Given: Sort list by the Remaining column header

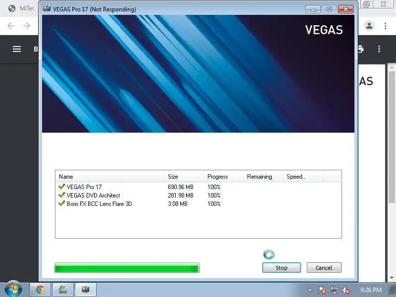Looking at the screenshot, I should click(x=263, y=177).
